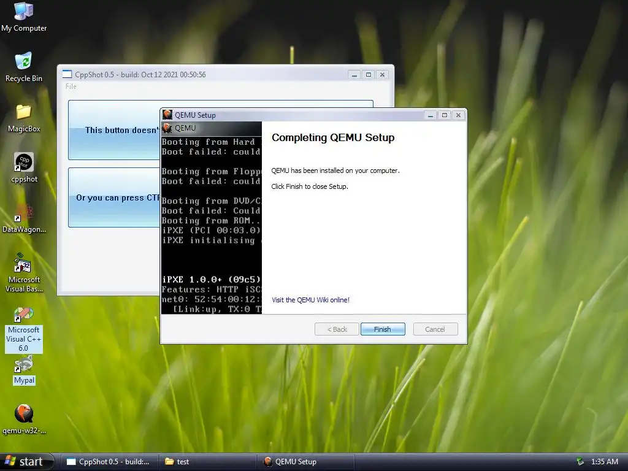Open the Visit the QEMU Wiki online link
The width and height of the screenshot is (628, 471).
point(310,299)
